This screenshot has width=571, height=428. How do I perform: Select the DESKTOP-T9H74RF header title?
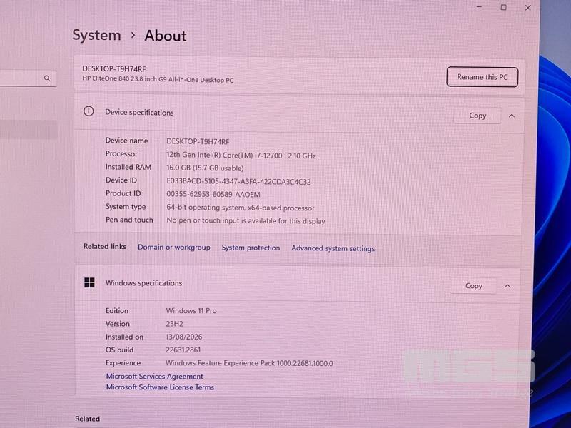(x=114, y=68)
